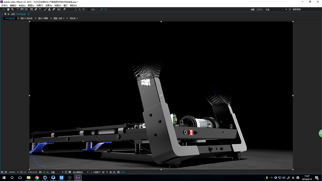
Task: Click the workspace sync settings icon
Action: [253, 10]
